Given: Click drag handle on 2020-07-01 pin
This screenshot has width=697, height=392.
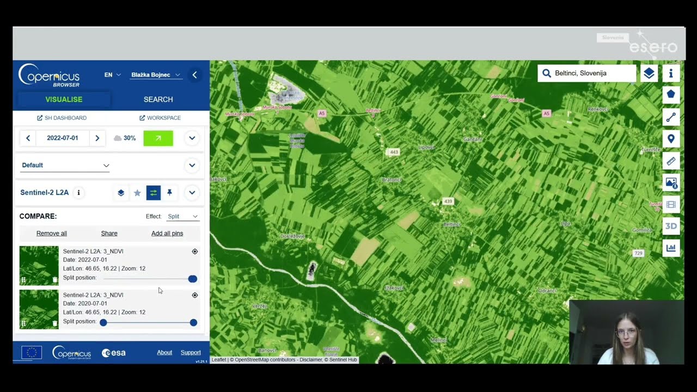Looking at the screenshot, I should click(x=23, y=323).
